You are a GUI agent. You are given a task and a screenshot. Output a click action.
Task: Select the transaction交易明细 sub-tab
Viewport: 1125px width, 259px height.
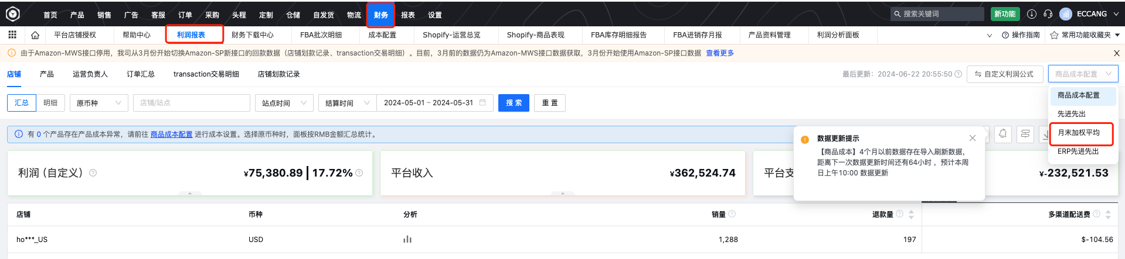206,74
